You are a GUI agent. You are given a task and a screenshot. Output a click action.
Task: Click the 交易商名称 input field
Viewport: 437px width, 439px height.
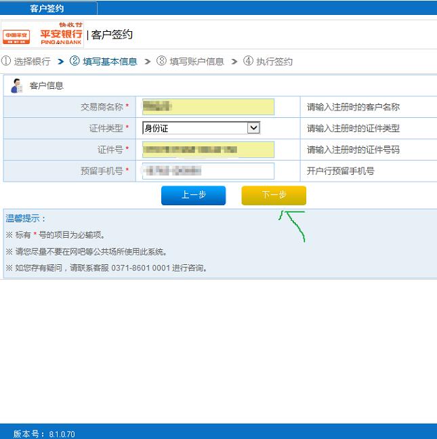208,106
